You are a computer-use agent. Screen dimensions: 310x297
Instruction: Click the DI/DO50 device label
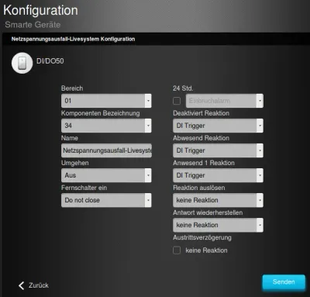coord(50,61)
